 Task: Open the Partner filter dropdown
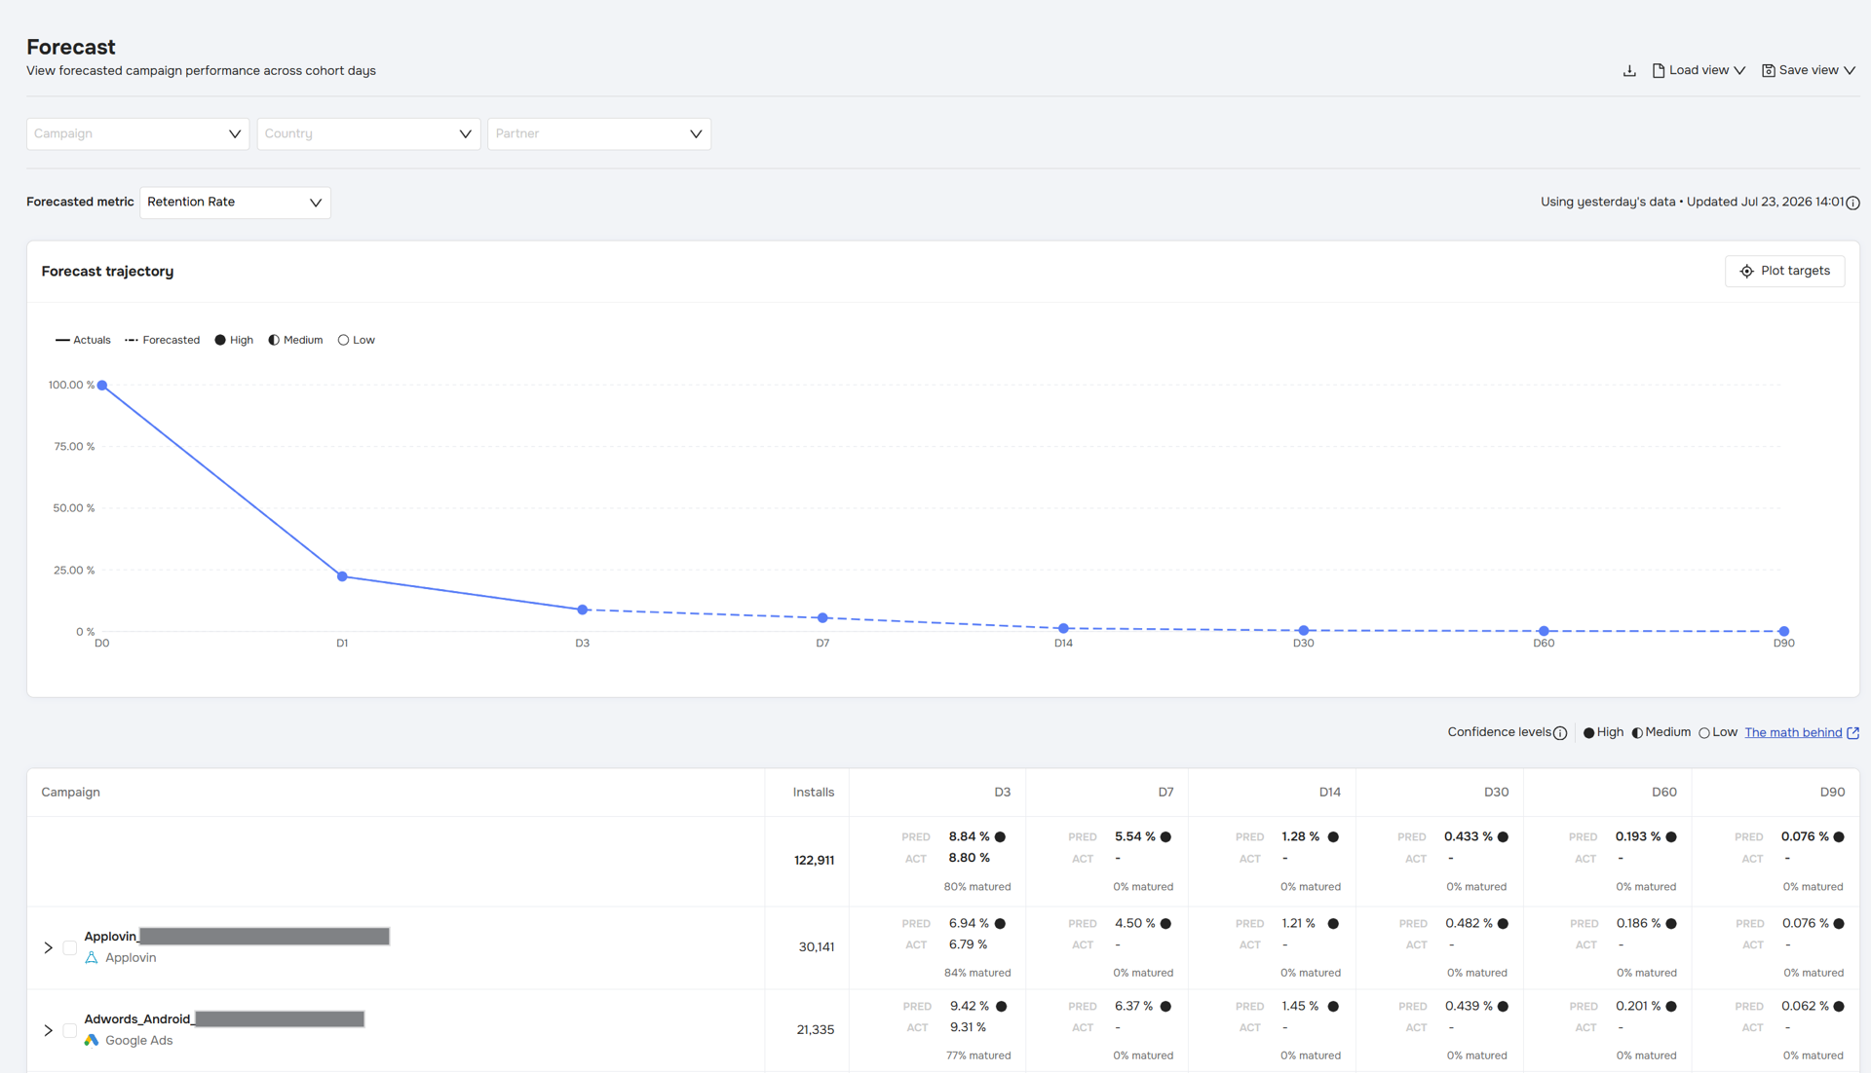599,133
